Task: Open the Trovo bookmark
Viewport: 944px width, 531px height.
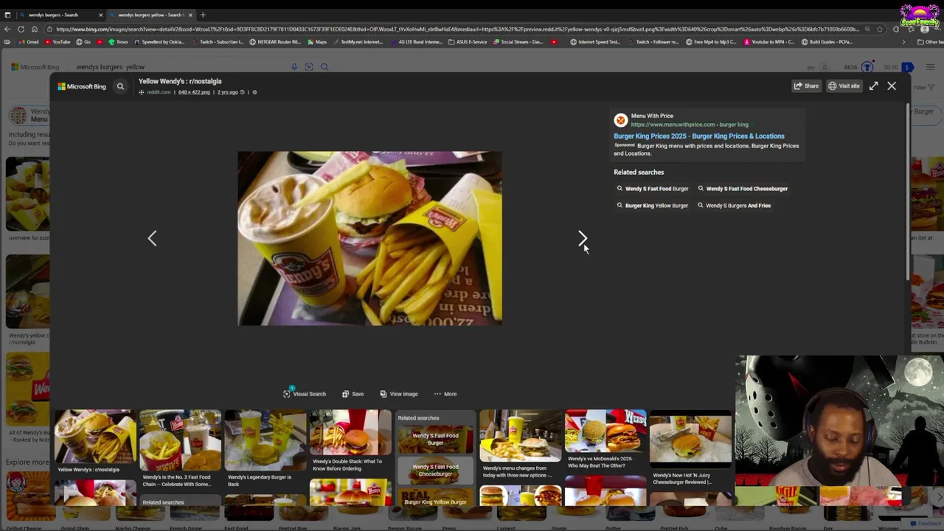Action: tap(117, 42)
